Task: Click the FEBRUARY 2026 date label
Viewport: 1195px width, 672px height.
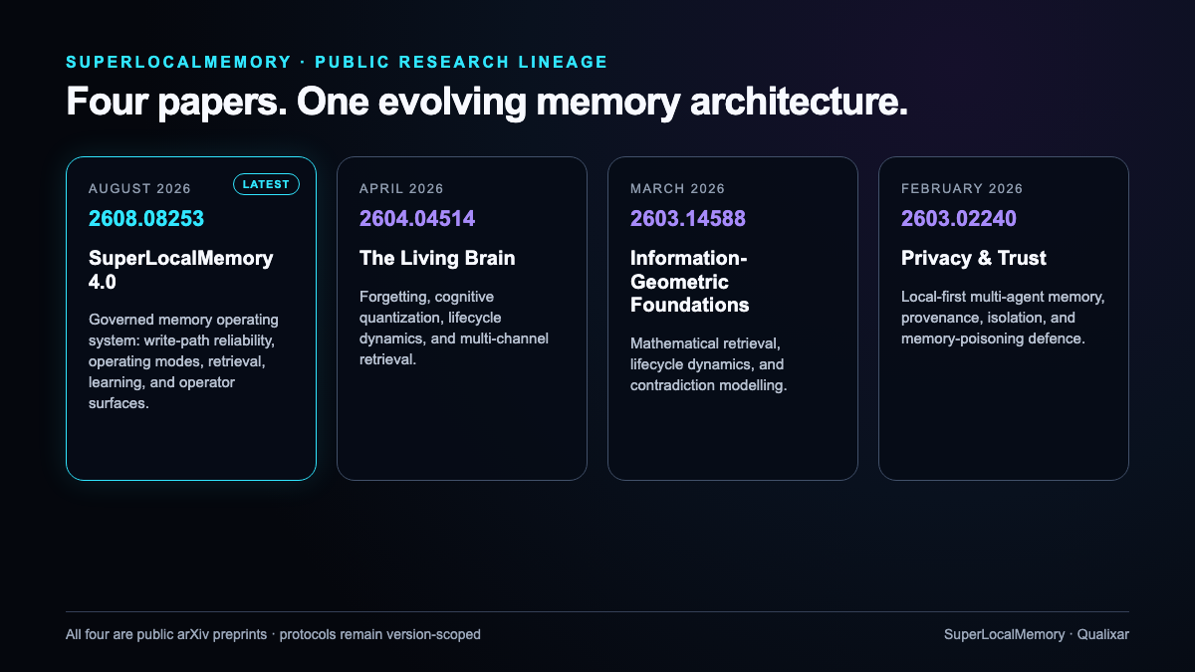Action: tap(962, 188)
